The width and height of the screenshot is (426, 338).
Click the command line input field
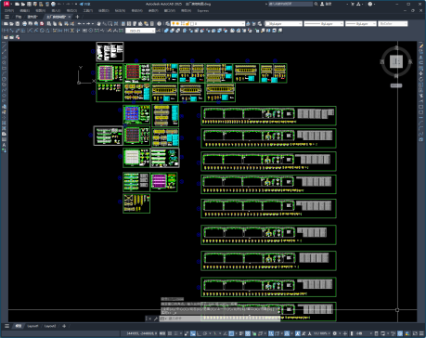point(220,318)
